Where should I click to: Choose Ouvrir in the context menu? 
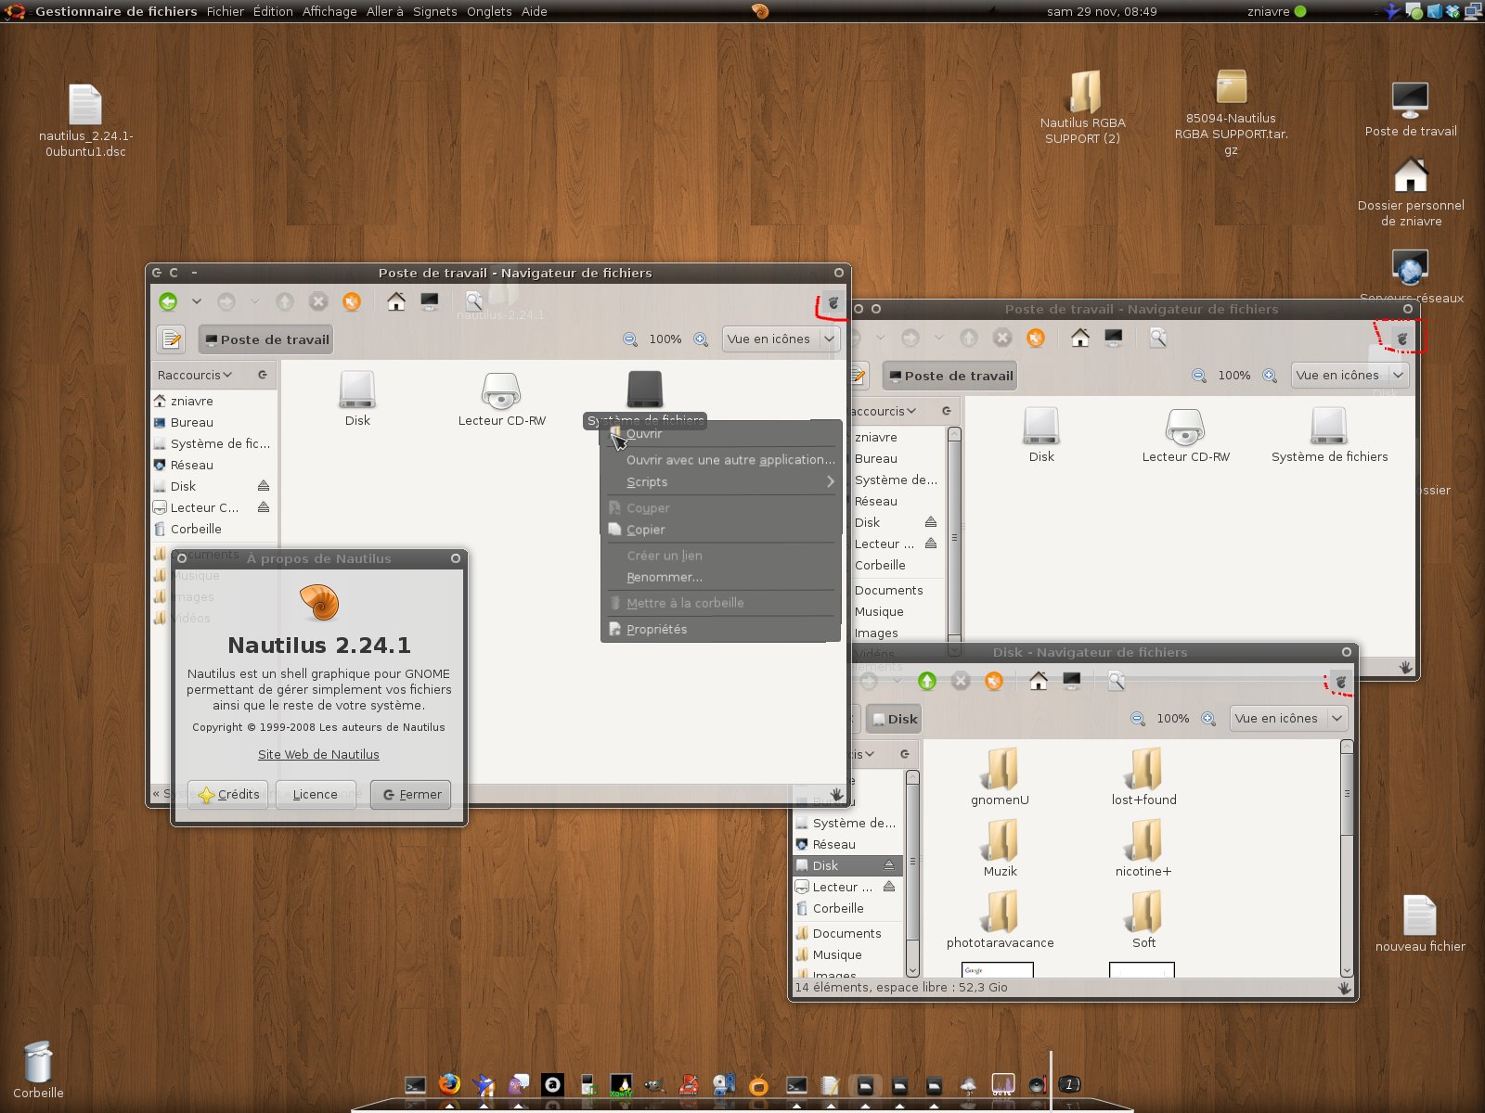pyautogui.click(x=721, y=434)
